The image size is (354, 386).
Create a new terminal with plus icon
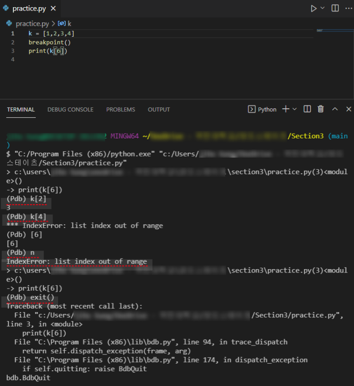coord(286,109)
